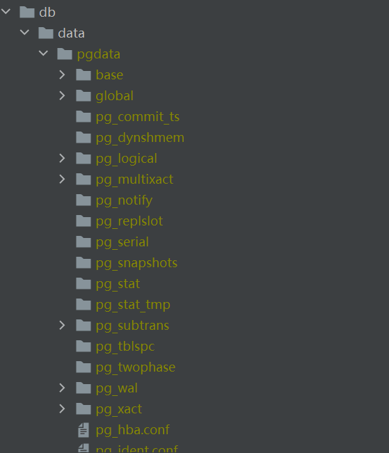Select the pg_snapshots folder name
389x453 pixels.
[136, 263]
